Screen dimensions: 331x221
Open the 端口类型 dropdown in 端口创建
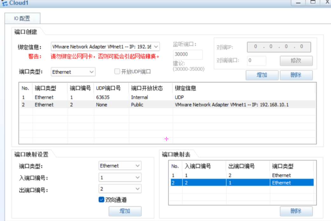[x=73, y=72]
